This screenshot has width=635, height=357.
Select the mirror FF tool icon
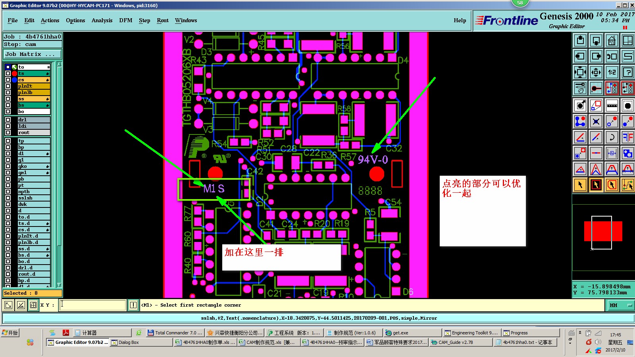tap(627, 137)
